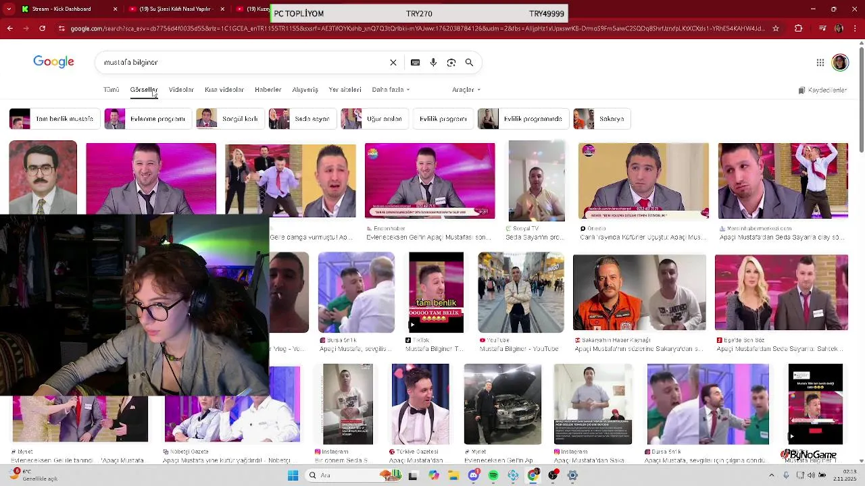Open the volume control in system tray
Image resolution: width=865 pixels, height=486 pixels.
click(811, 475)
